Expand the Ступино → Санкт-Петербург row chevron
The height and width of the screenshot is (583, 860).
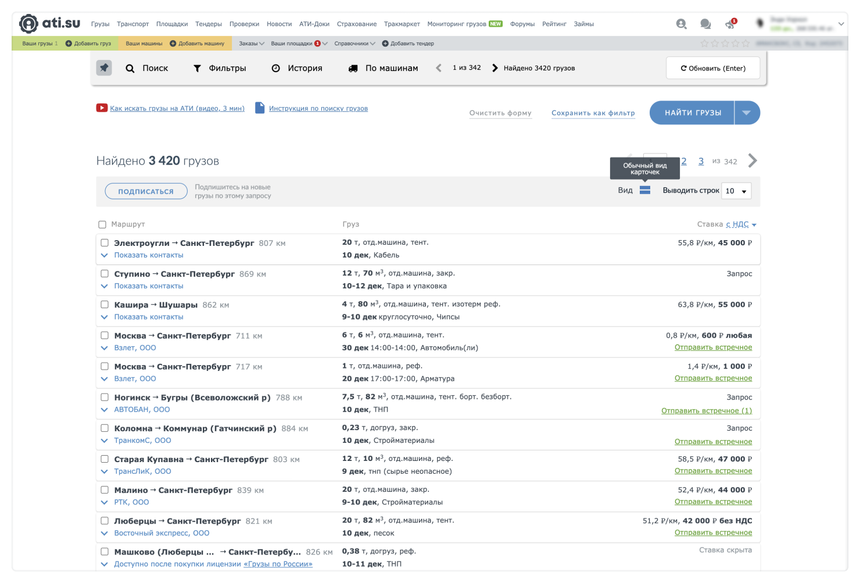105,286
